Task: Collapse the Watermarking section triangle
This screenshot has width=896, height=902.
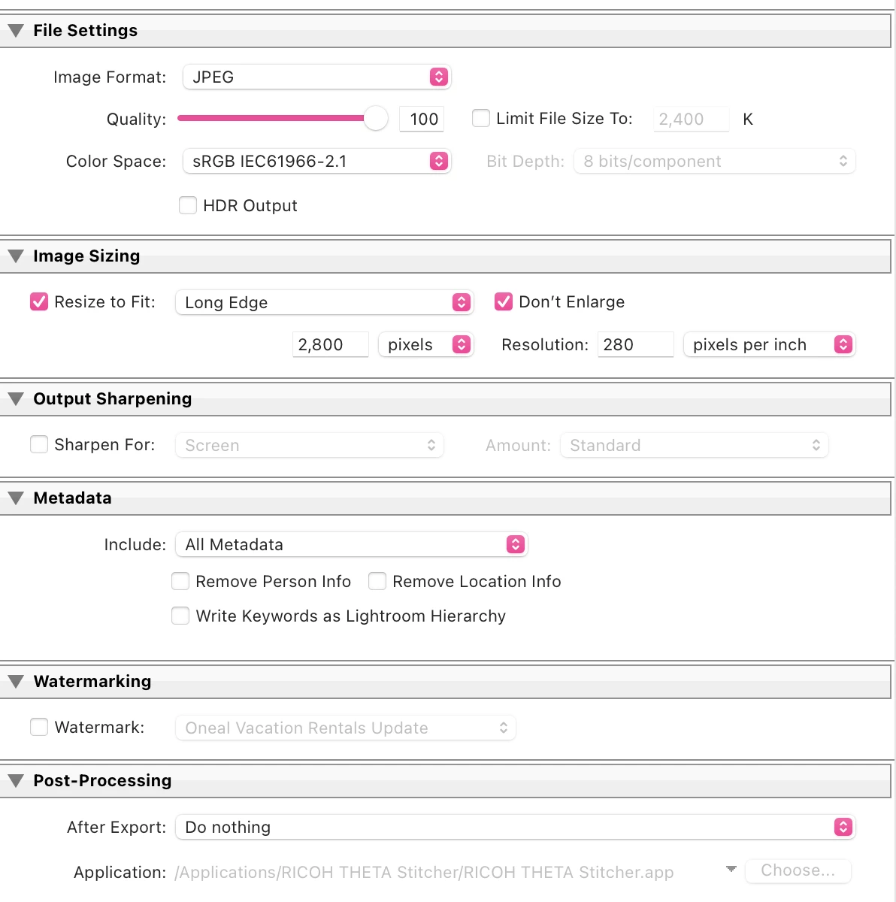Action: [16, 682]
